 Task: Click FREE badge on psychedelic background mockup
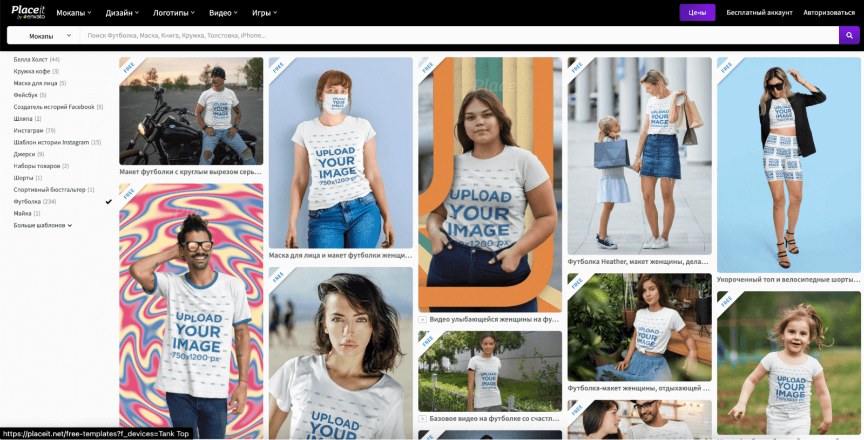click(x=128, y=193)
